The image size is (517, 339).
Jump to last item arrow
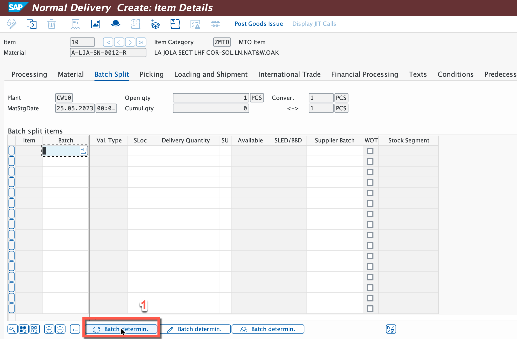tap(141, 42)
